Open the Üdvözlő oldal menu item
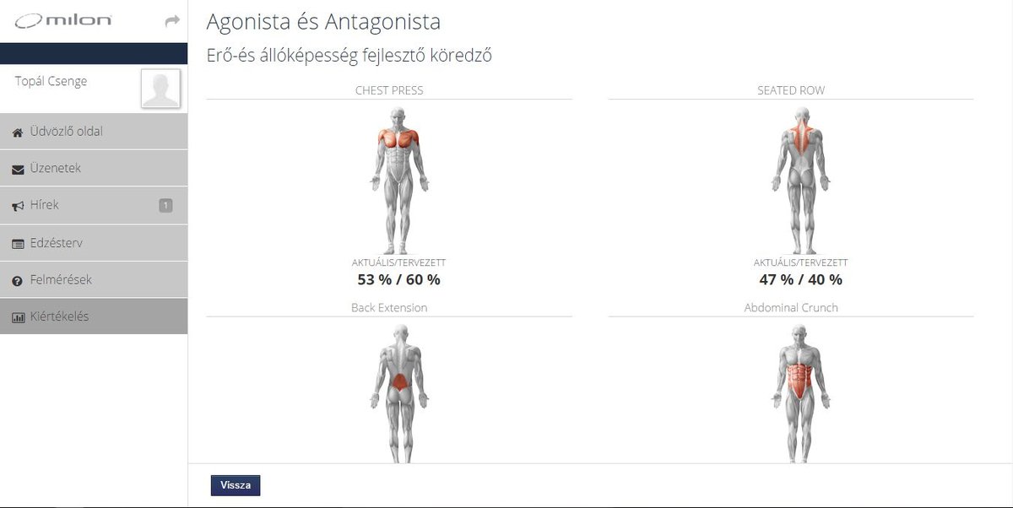1013x508 pixels. point(94,132)
